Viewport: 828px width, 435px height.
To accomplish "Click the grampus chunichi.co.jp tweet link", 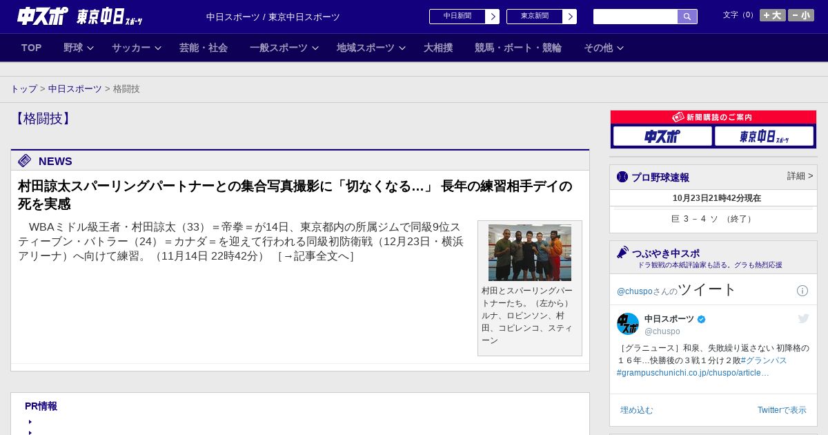I will (x=693, y=373).
